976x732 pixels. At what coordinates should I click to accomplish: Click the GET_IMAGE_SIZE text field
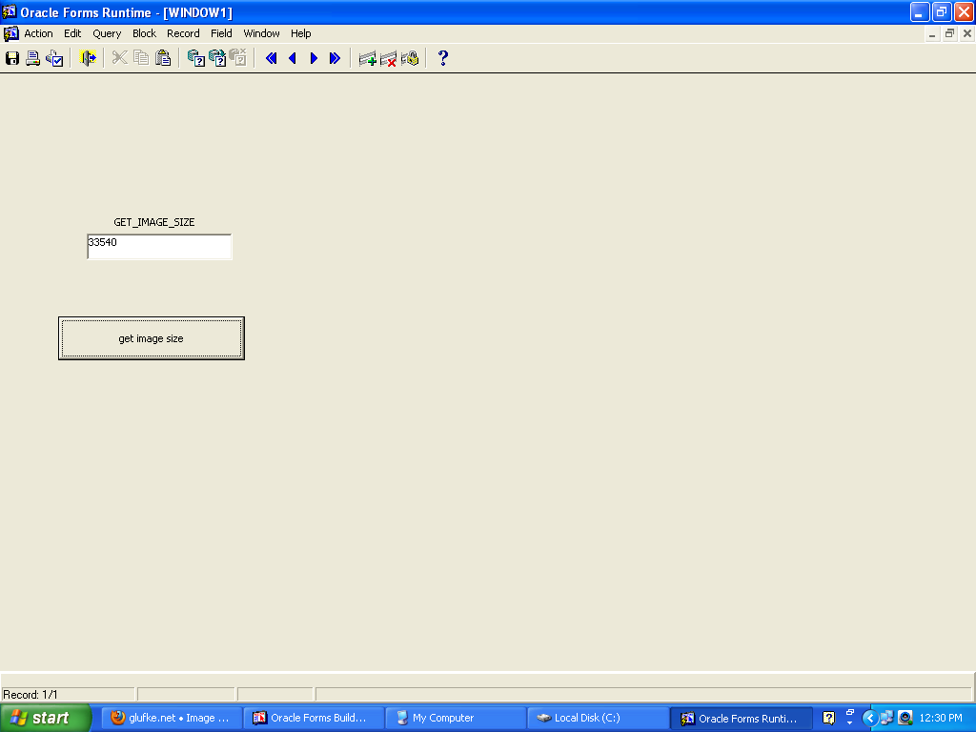(159, 247)
